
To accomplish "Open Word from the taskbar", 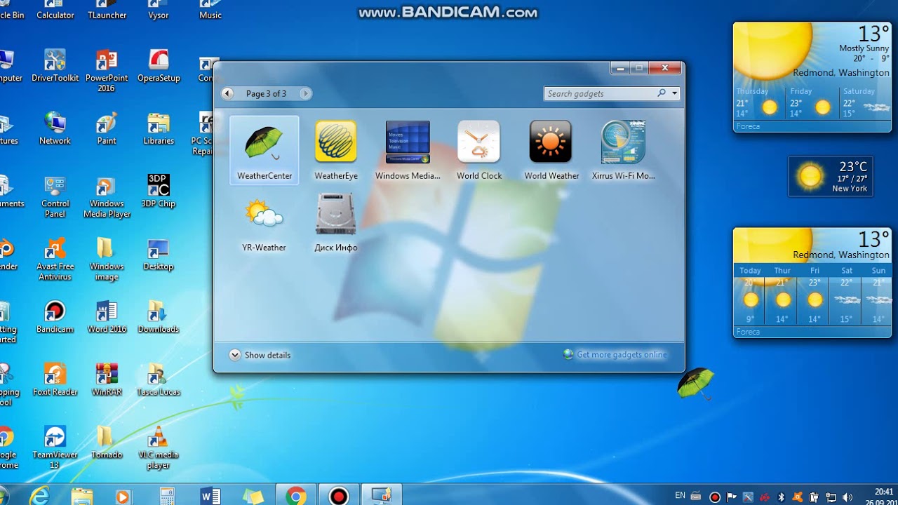I will [210, 495].
